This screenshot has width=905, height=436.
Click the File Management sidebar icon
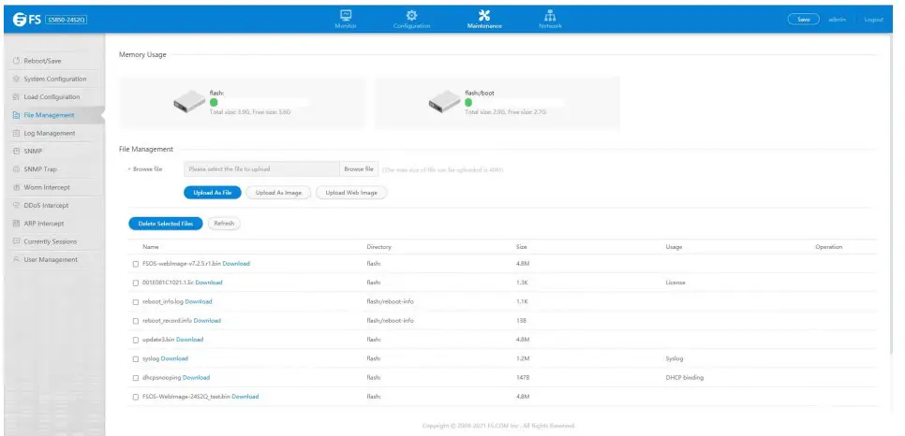[x=16, y=115]
